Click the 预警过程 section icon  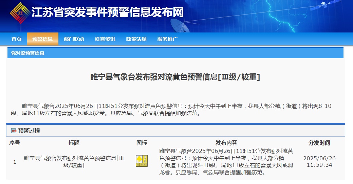click(x=14, y=131)
